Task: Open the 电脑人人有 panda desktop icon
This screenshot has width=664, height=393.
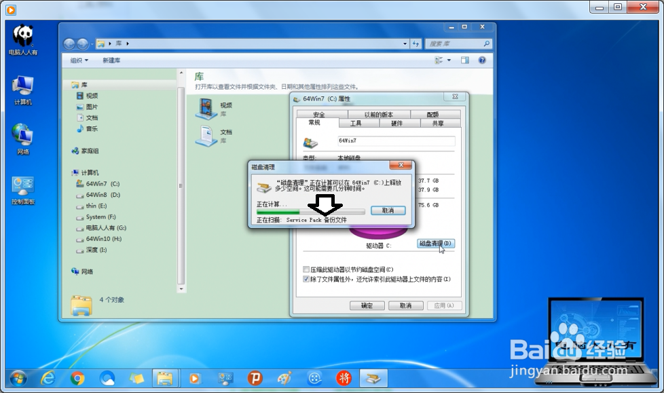Action: (23, 40)
